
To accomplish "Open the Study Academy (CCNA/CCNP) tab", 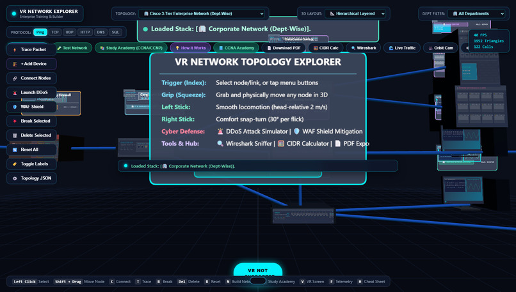I will click(x=131, y=48).
